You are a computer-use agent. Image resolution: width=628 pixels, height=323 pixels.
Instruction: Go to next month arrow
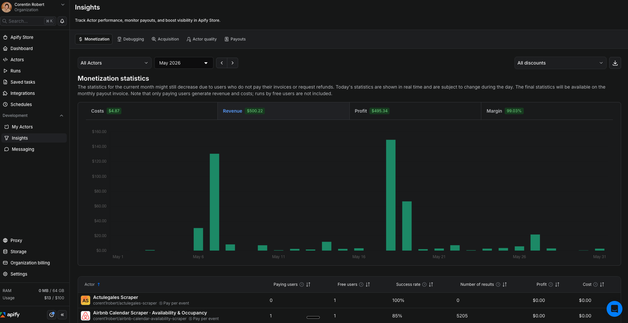233,63
